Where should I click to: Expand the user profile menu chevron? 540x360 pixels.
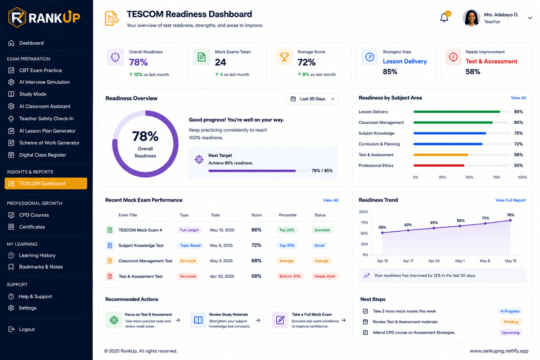coord(530,18)
